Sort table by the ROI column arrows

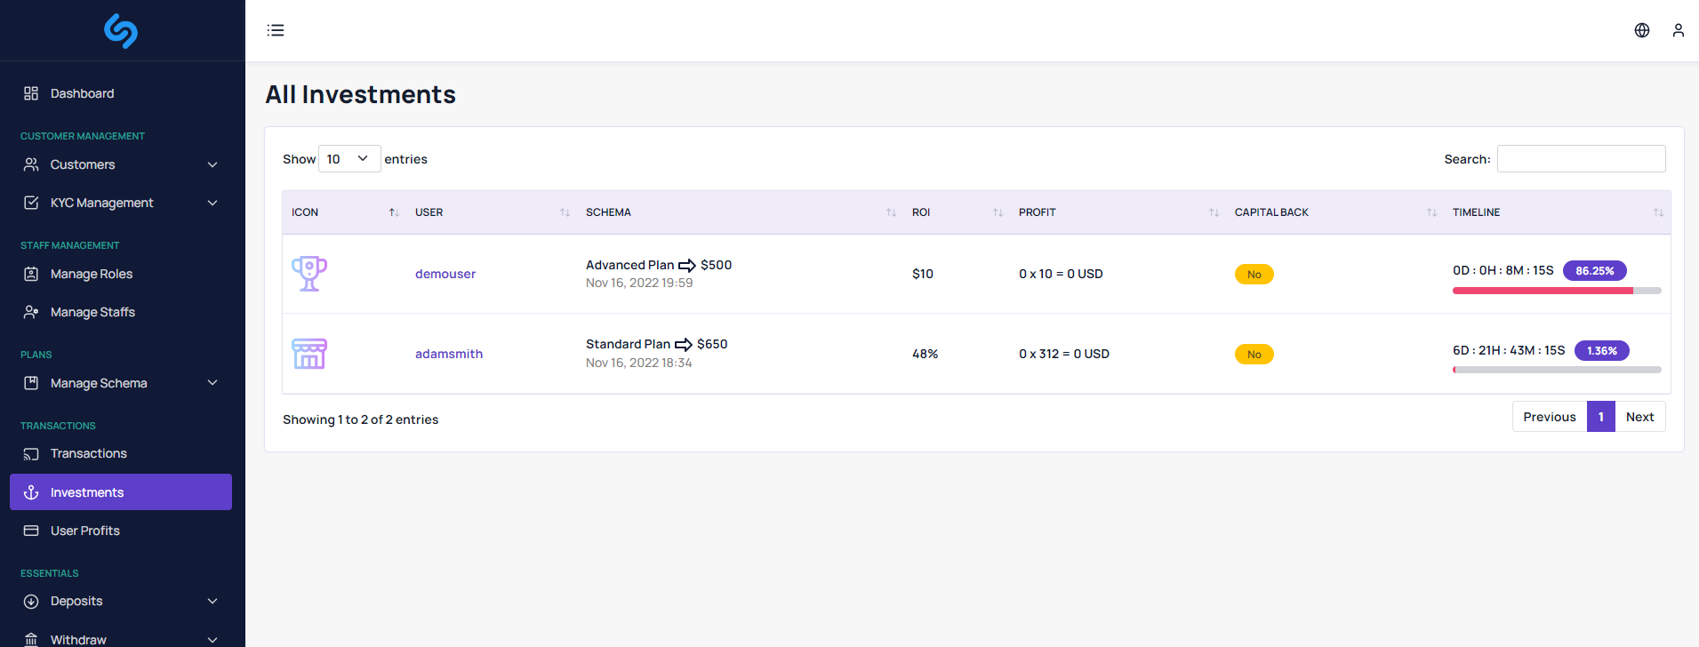pos(998,212)
